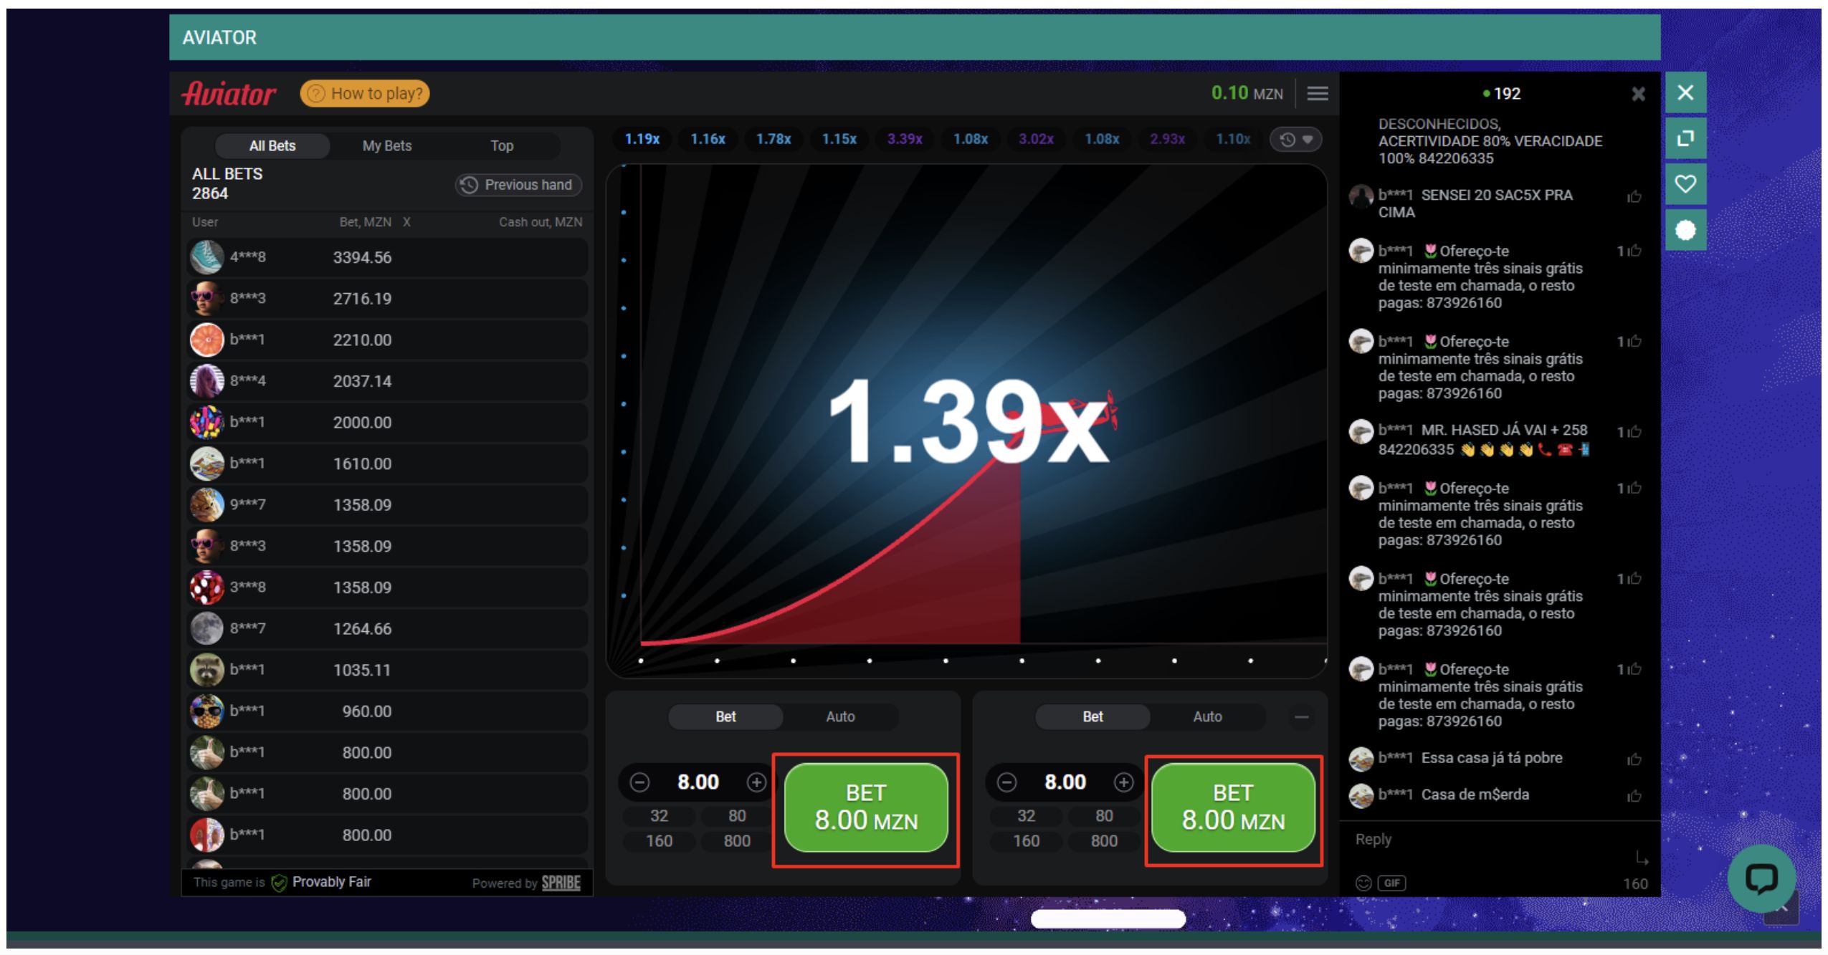
Task: Add game to favorites with heart icon
Action: 1685,184
